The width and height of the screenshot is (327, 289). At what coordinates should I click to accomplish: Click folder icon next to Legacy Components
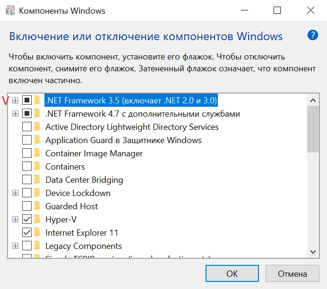coord(37,246)
